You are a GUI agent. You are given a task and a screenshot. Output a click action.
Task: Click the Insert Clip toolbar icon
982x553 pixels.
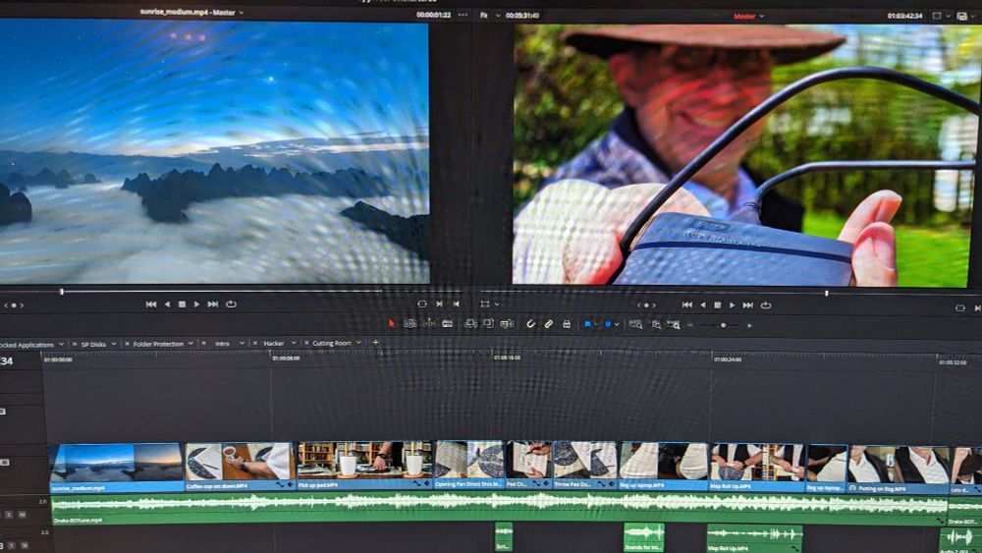pos(469,324)
